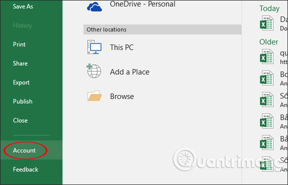This screenshot has height=185, width=288.
Task: Open the Print menu item
Action: click(x=19, y=44)
